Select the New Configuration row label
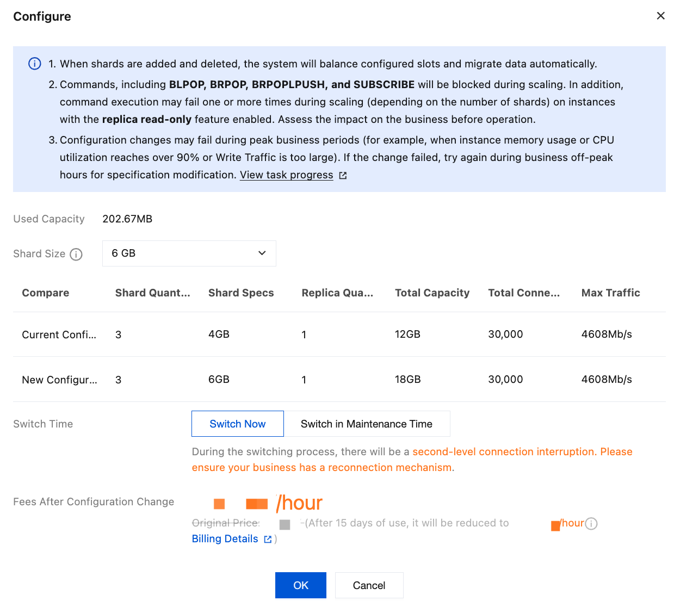Viewport: 680px width, 607px height. 59,380
